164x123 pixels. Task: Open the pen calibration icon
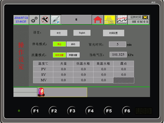point(56,20)
